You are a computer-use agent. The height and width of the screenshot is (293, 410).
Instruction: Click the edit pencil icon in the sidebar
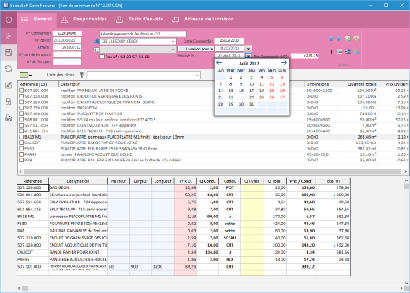(x=9, y=85)
